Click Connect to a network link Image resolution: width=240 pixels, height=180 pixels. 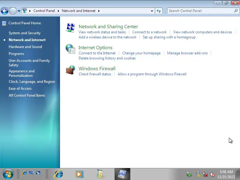[x=149, y=32]
